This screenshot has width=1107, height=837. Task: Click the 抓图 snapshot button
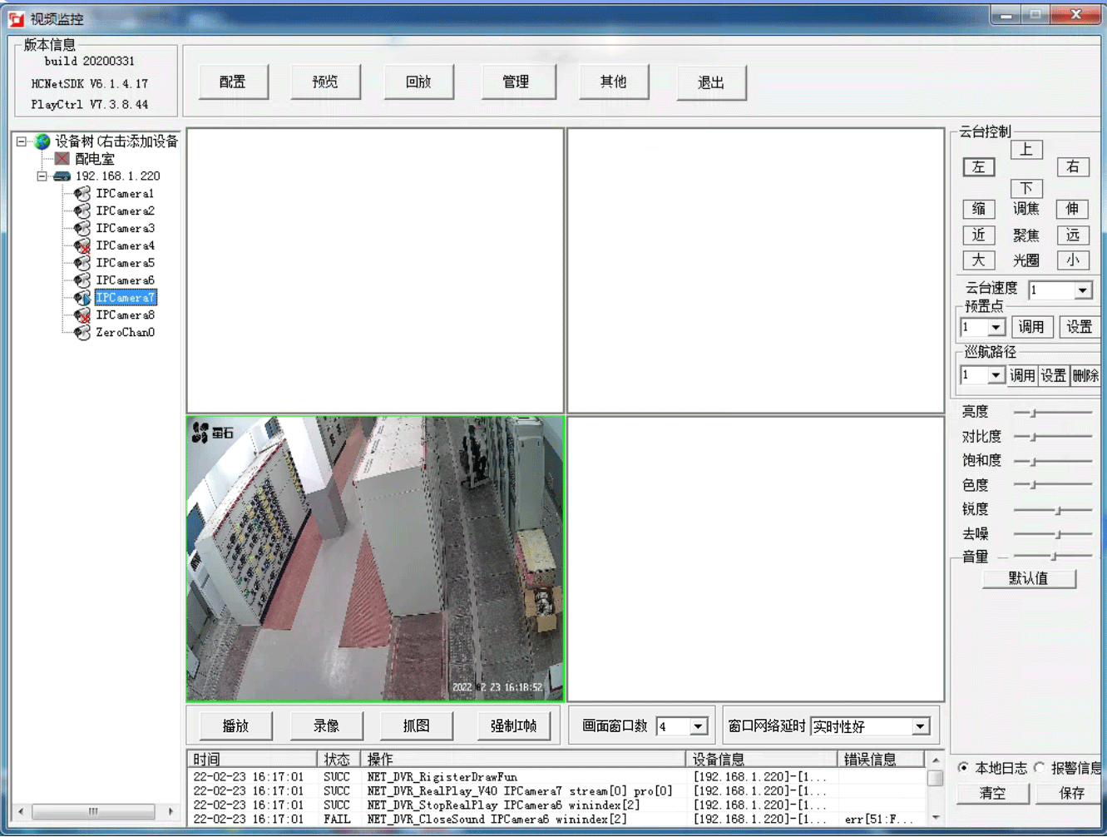pos(416,726)
